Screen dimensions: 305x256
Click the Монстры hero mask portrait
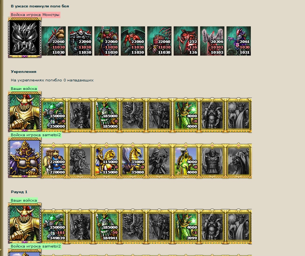25,38
